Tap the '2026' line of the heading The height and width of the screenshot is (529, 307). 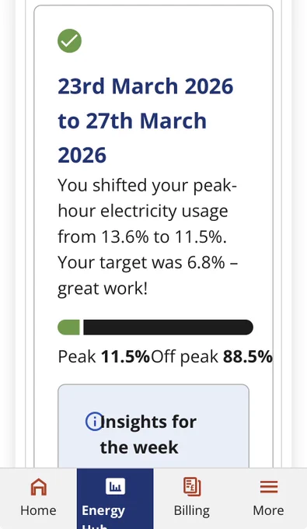[82, 156]
